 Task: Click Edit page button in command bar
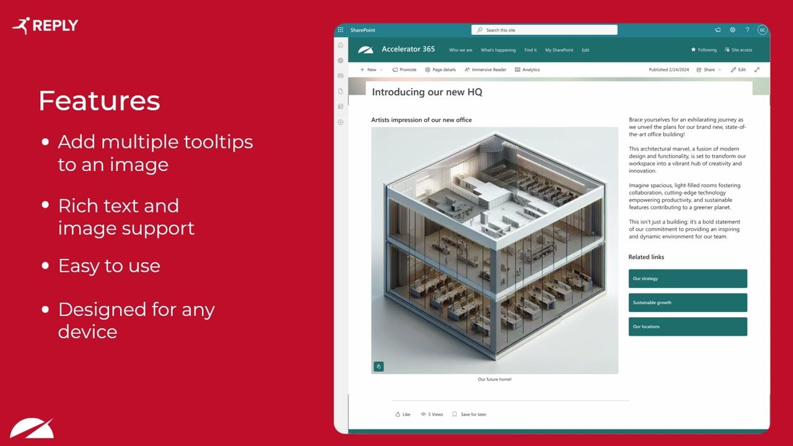[x=738, y=70]
